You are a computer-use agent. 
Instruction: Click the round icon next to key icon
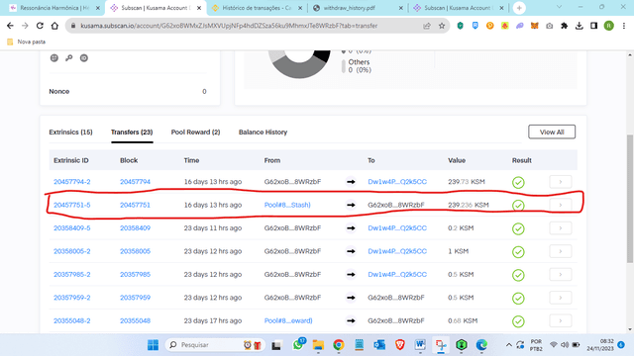pyautogui.click(x=83, y=57)
